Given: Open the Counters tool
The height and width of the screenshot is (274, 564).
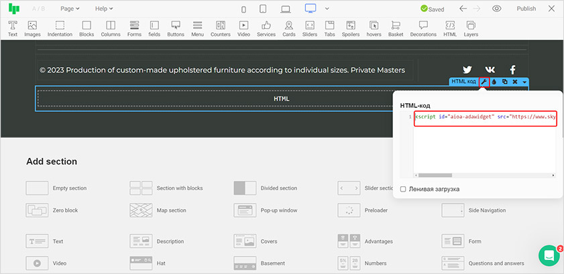Looking at the screenshot, I should pyautogui.click(x=221, y=29).
